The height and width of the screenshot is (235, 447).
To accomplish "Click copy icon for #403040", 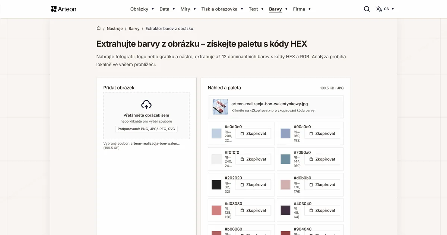I will tap(311, 210).
